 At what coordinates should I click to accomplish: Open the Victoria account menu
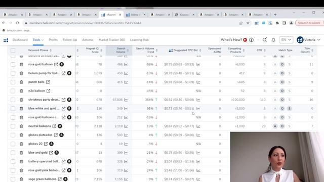click(308, 40)
